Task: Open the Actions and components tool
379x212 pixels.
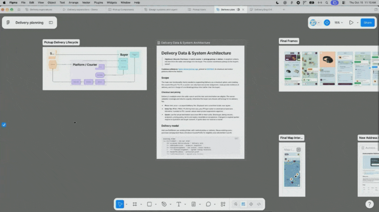Action: pyautogui.click(x=223, y=204)
